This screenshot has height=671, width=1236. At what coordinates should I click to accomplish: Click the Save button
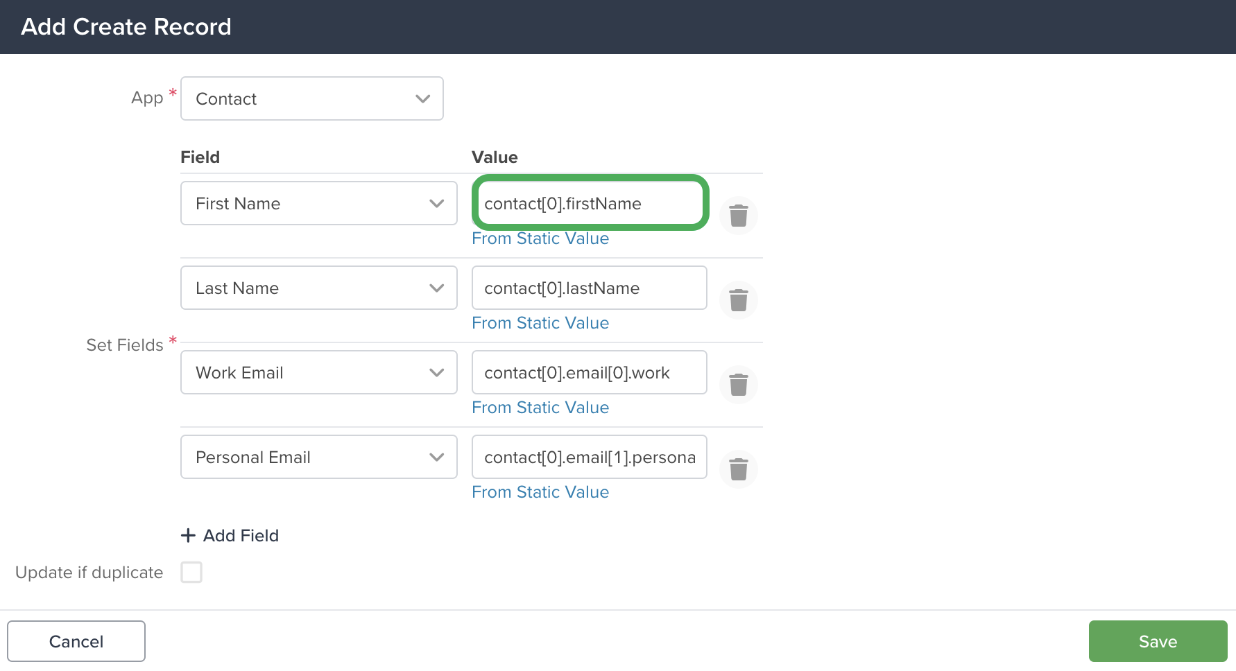point(1158,641)
